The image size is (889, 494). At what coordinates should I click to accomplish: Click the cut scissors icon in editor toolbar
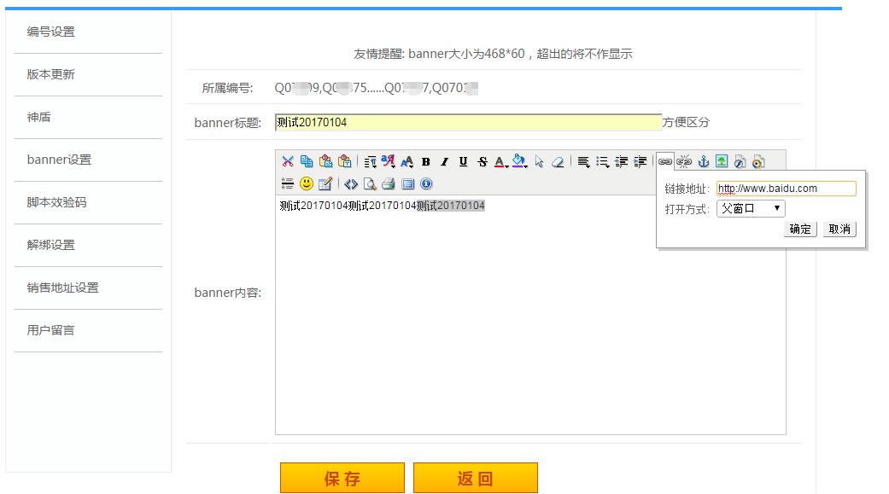pyautogui.click(x=288, y=161)
